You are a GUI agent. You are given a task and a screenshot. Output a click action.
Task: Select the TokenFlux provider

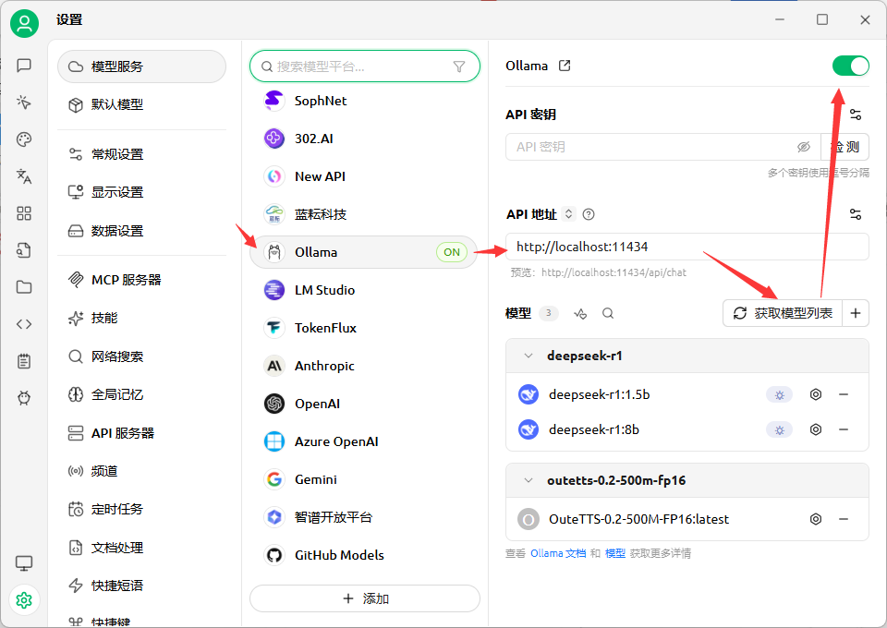pyautogui.click(x=363, y=328)
